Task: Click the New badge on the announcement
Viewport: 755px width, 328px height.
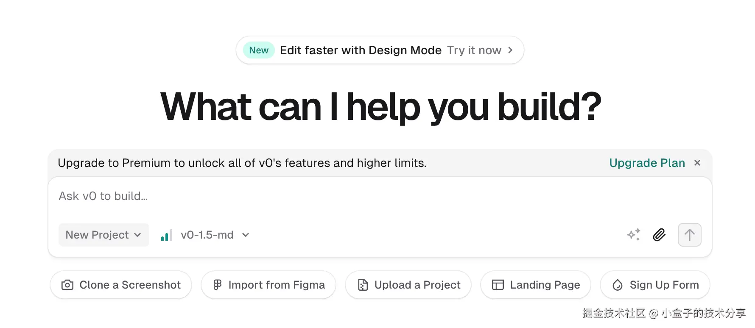Action: [259, 50]
